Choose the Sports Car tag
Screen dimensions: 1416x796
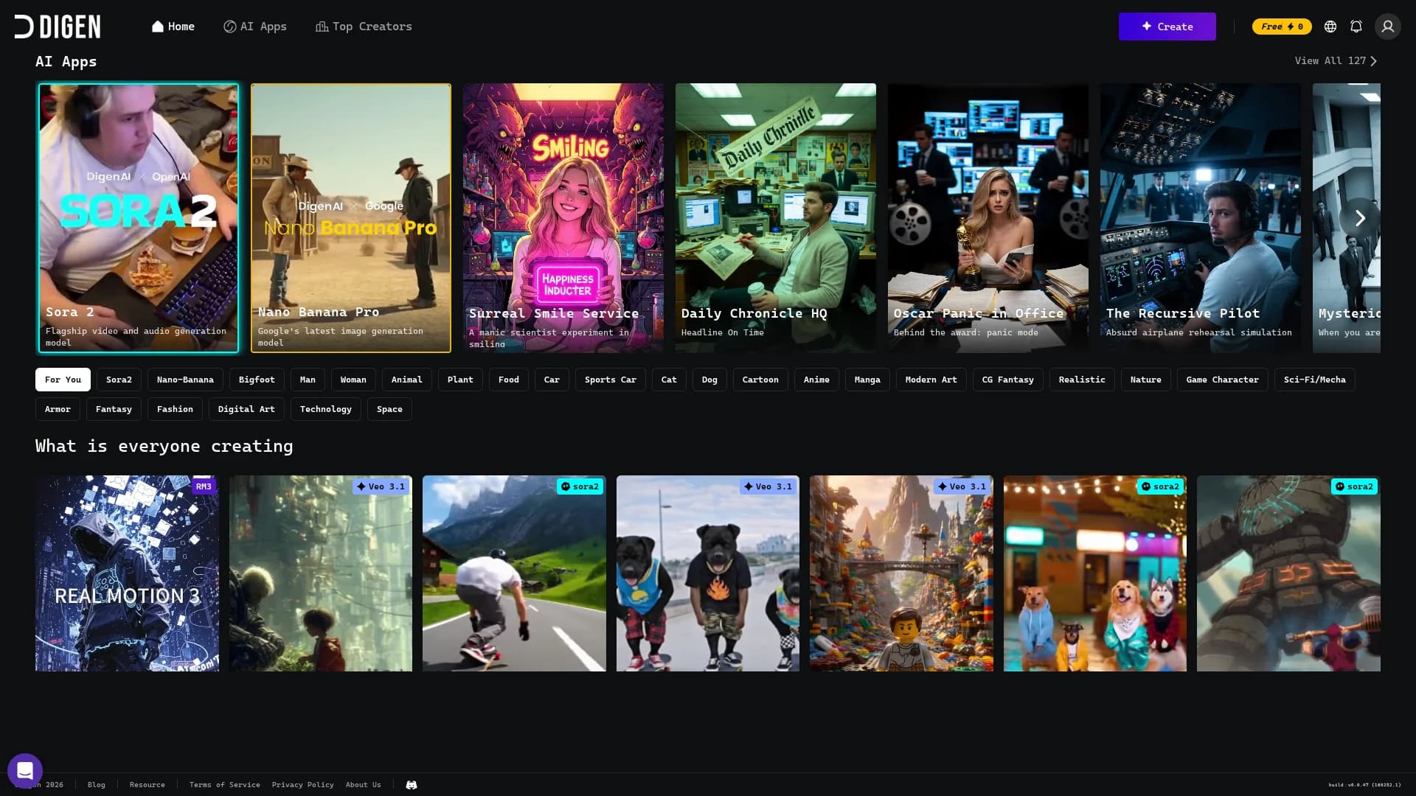point(611,380)
